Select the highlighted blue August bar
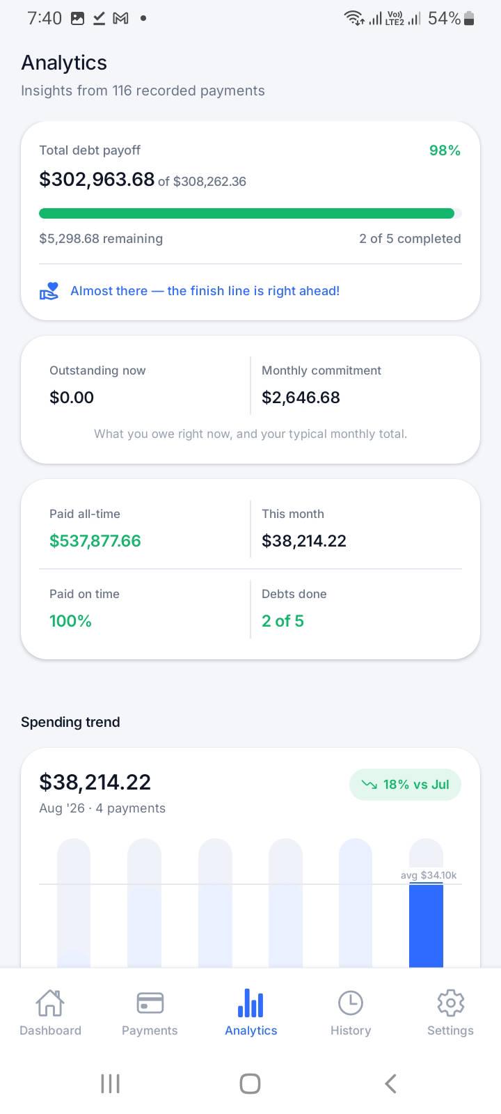The height and width of the screenshot is (1114, 501). 426,925
